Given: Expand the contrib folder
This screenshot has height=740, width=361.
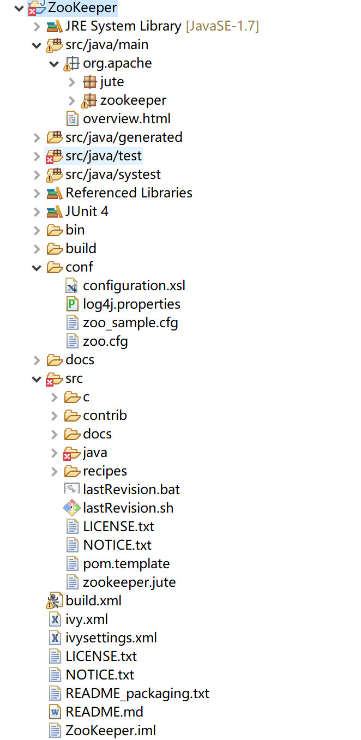Looking at the screenshot, I should (54, 416).
